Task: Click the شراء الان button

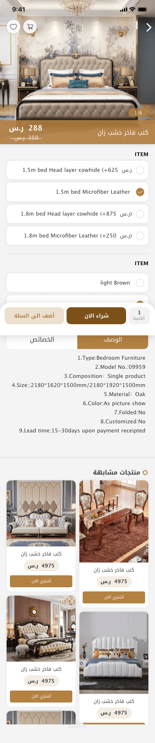Action: click(x=96, y=316)
